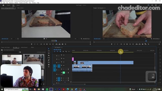Open Program monitor Fit zoom dropdown

click(106, 39)
